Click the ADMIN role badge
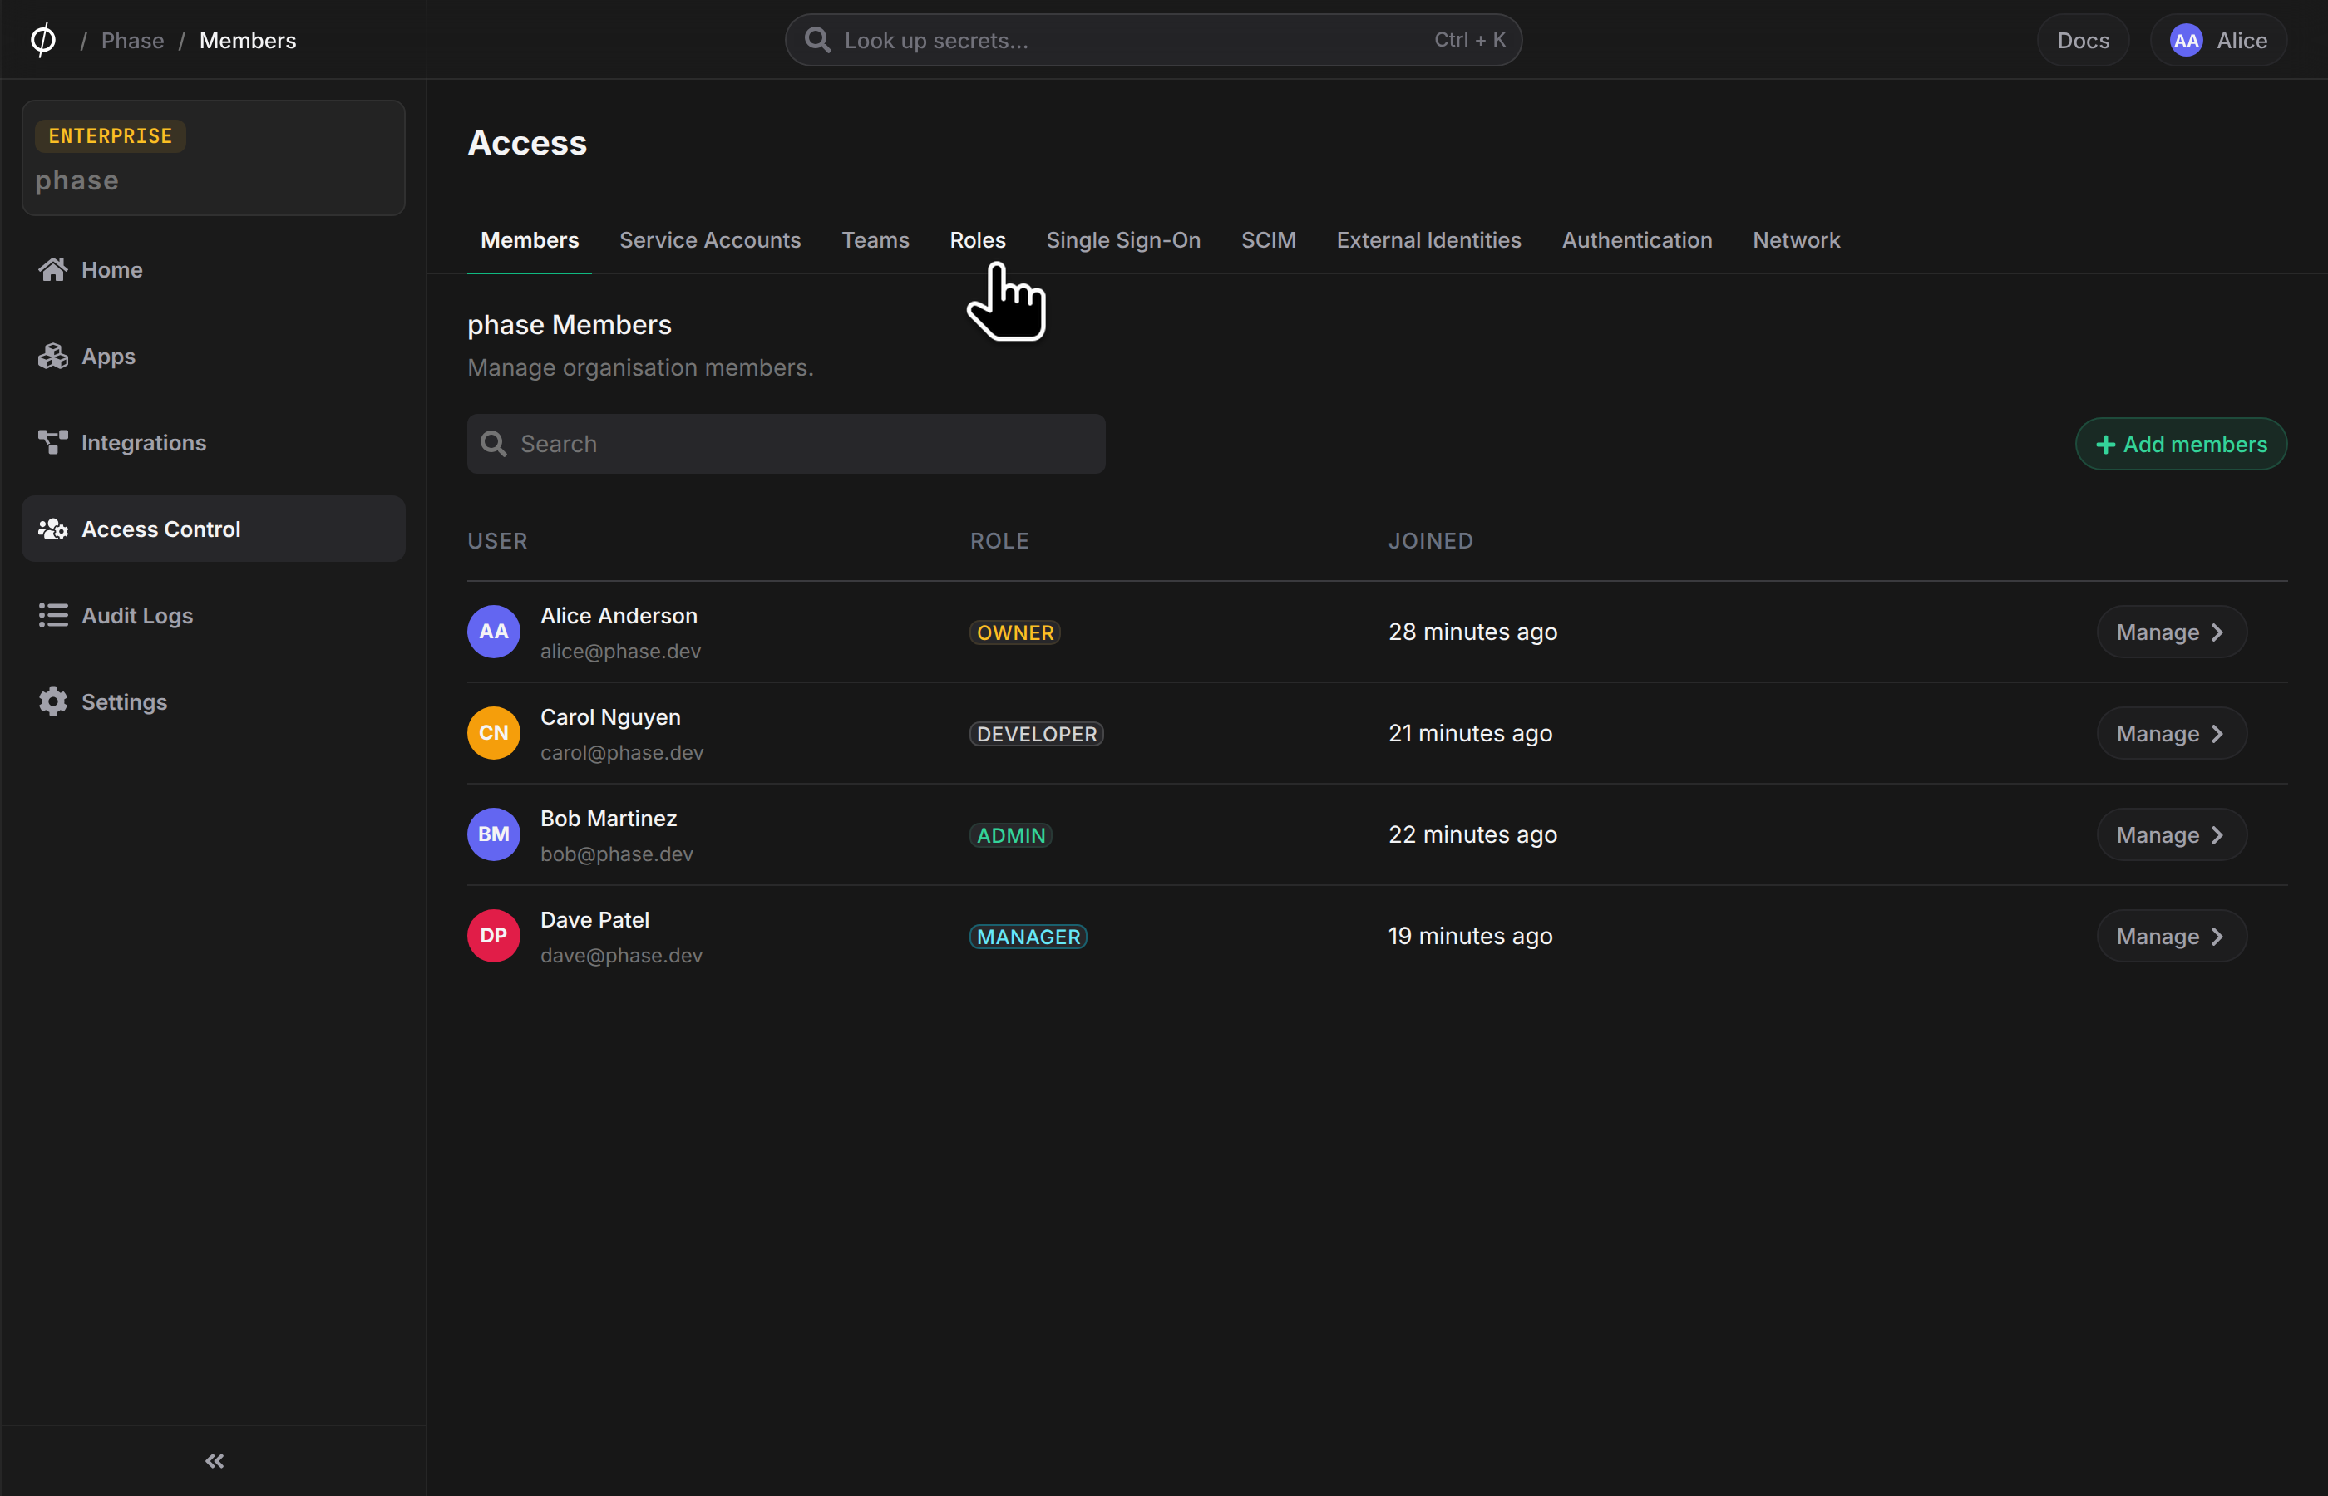 coord(1010,835)
